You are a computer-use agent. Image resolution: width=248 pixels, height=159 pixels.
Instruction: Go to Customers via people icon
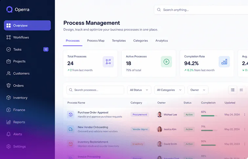(x=9, y=73)
